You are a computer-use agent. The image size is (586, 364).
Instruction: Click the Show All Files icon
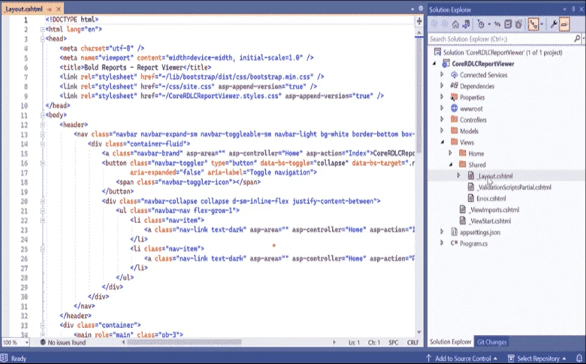[518, 25]
